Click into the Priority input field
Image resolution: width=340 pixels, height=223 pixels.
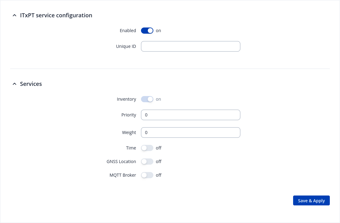coord(190,115)
